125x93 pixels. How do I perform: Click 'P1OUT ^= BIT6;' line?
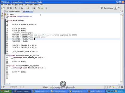pyautogui.click(x=19, y=72)
